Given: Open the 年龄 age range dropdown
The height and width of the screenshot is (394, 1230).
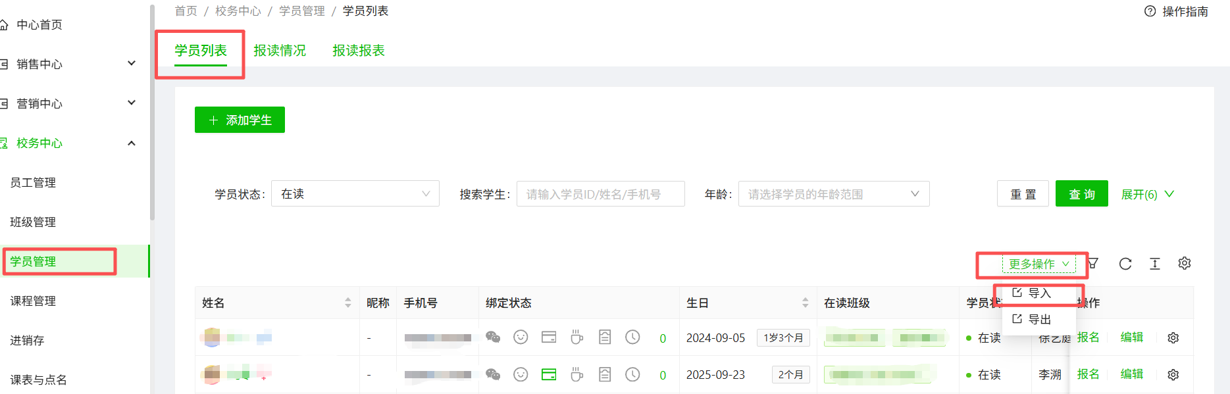Looking at the screenshot, I should click(x=833, y=194).
